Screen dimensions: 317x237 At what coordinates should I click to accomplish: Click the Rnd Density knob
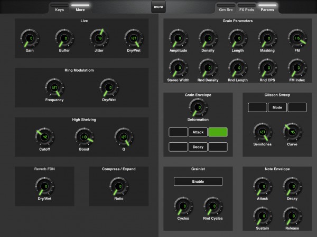point(208,68)
